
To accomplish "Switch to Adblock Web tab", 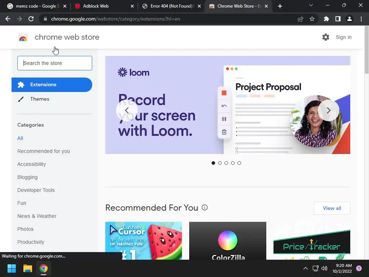I will pos(104,6).
